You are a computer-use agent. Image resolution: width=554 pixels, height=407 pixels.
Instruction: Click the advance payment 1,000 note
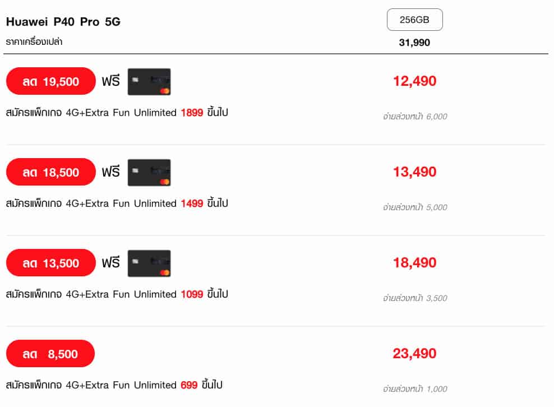coord(414,389)
